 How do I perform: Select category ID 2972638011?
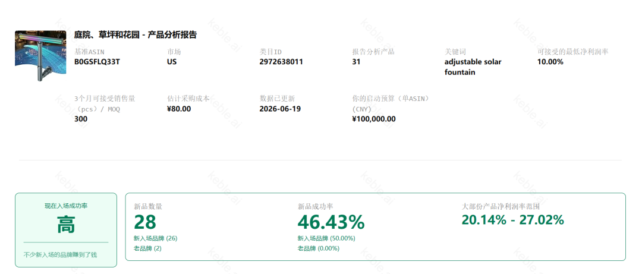point(281,62)
